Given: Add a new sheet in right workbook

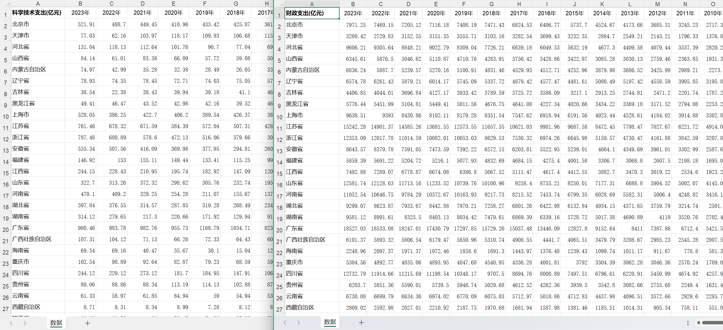Looking at the screenshot, I should coord(361,322).
